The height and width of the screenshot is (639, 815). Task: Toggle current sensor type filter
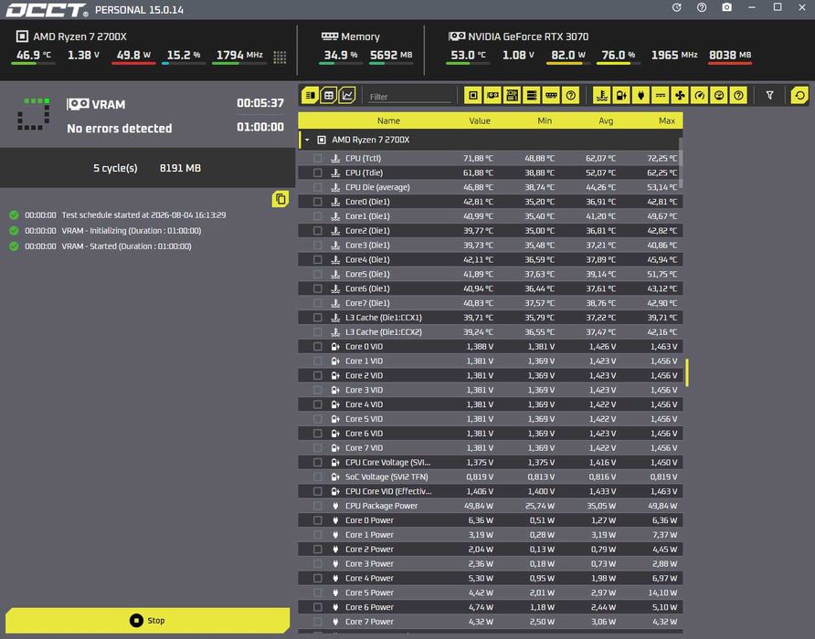coord(660,95)
